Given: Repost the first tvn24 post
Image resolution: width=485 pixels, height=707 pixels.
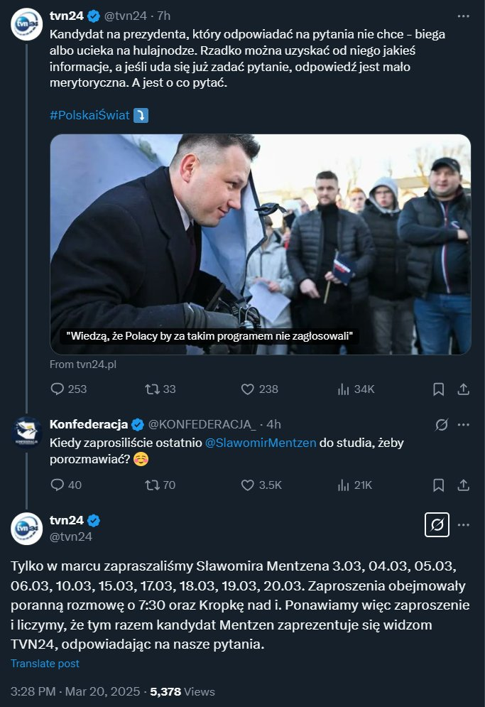Looking at the screenshot, I should (x=151, y=389).
